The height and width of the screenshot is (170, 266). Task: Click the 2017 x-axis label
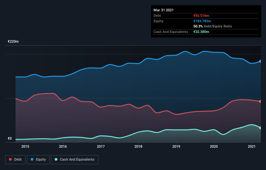(101, 146)
